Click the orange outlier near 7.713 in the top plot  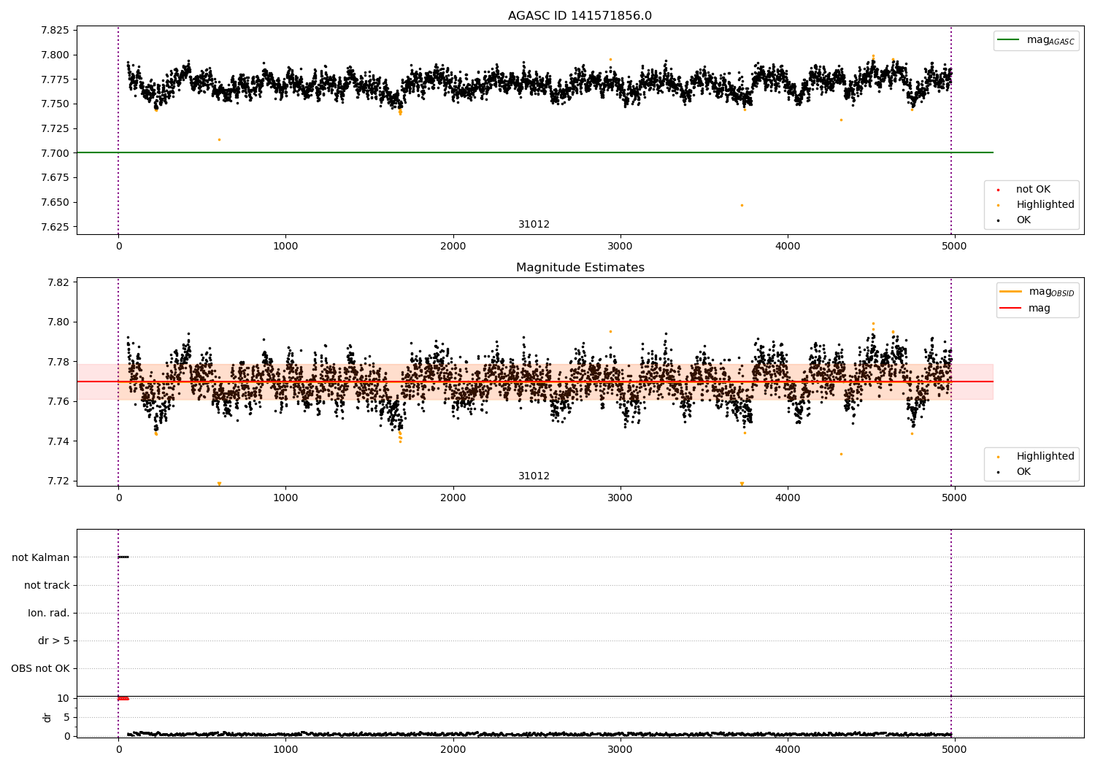(x=219, y=139)
